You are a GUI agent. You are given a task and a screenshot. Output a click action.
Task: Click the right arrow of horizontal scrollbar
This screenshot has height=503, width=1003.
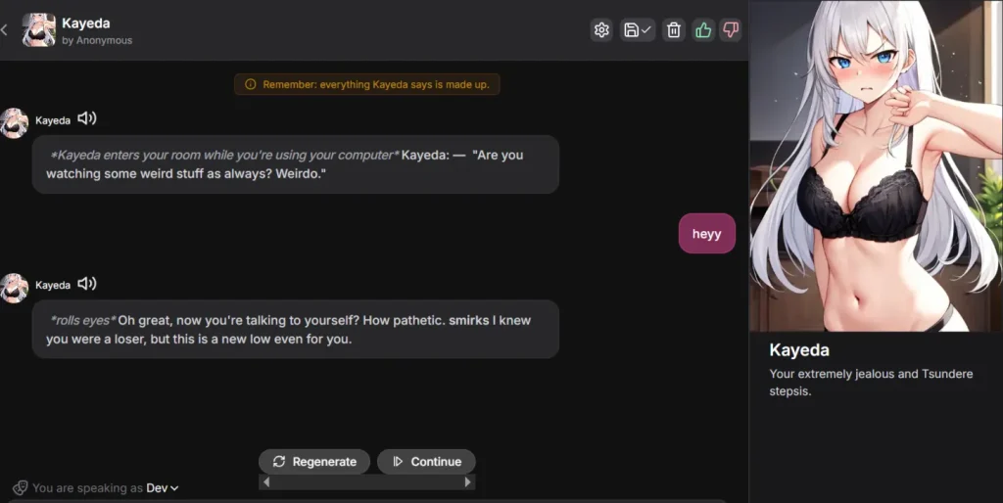(x=467, y=481)
